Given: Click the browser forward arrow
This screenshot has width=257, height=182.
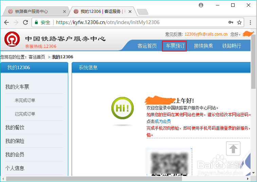Looking at the screenshot, I should click(16, 22).
